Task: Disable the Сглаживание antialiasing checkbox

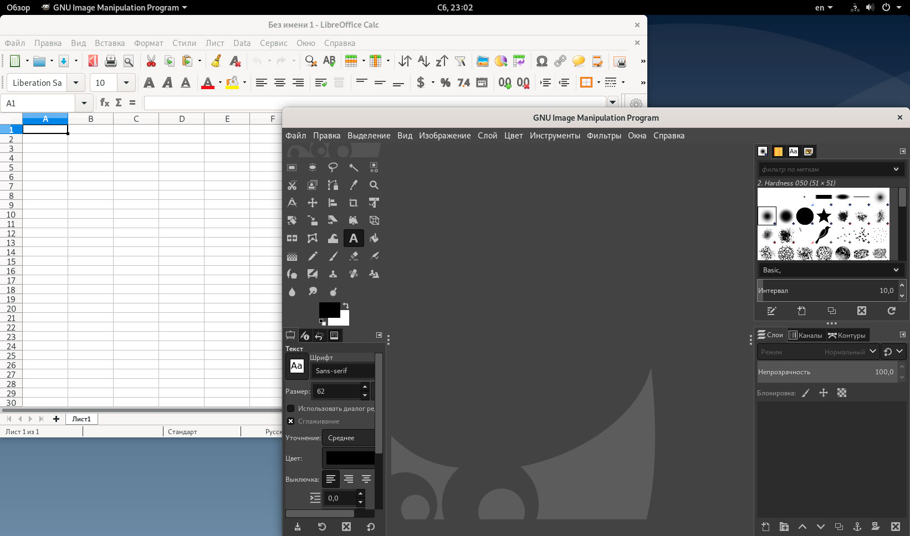Action: [290, 421]
